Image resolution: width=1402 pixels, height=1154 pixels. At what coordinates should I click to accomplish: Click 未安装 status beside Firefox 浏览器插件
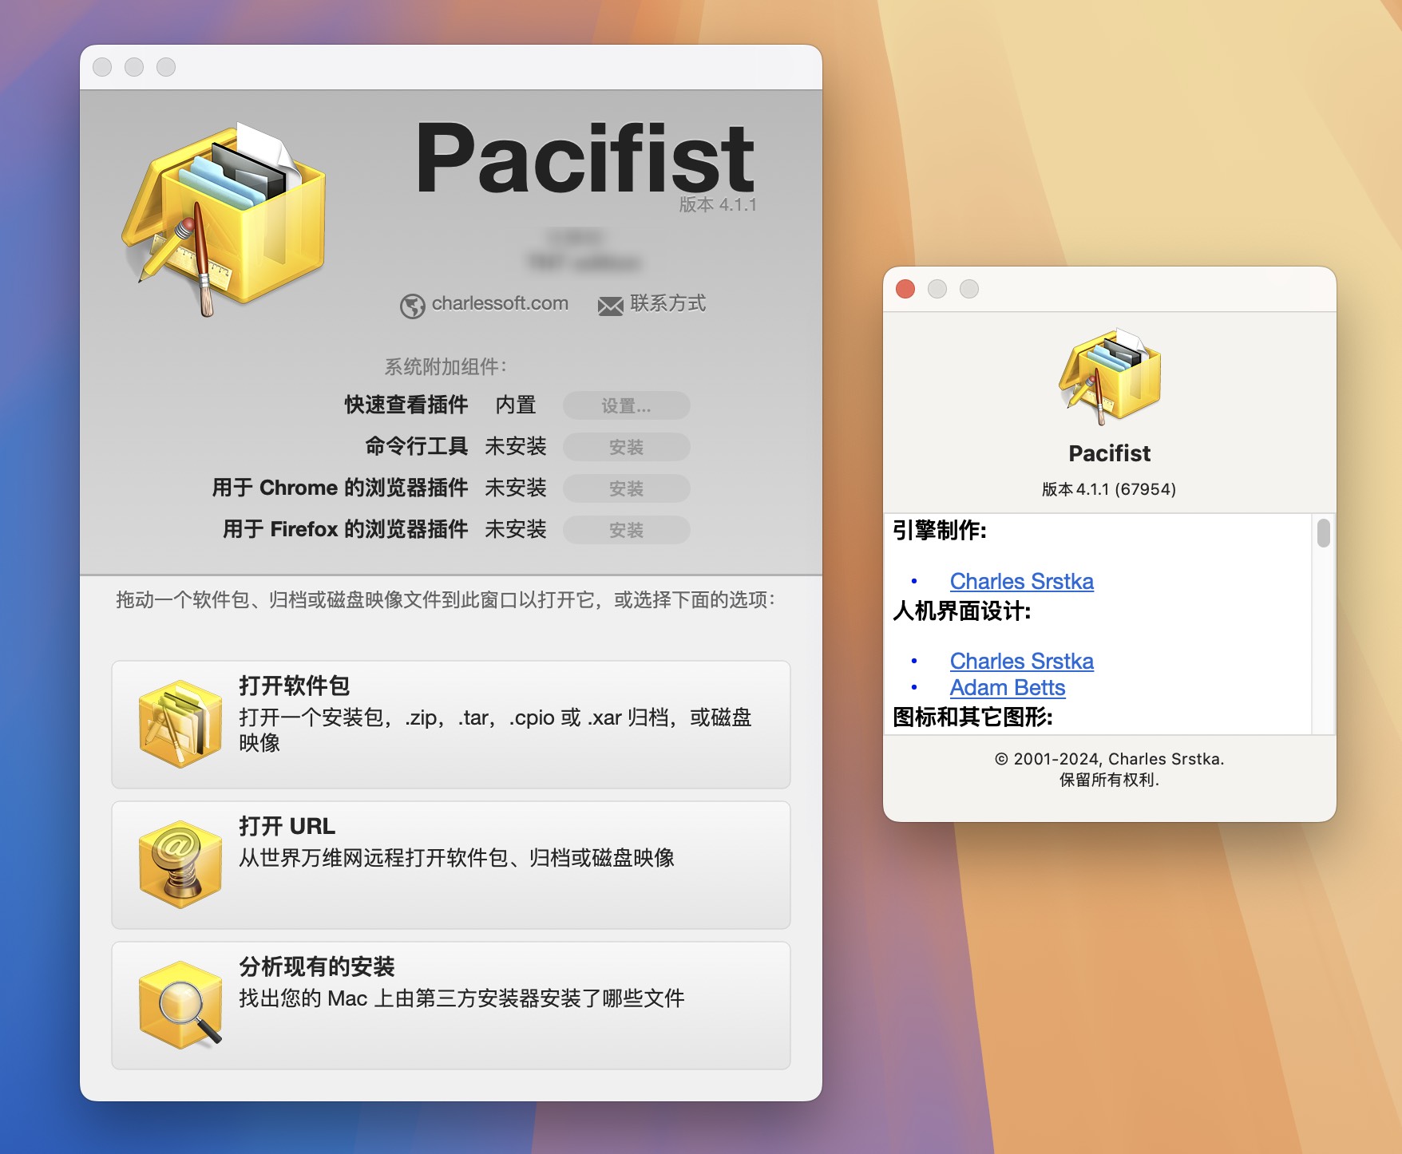click(x=516, y=529)
